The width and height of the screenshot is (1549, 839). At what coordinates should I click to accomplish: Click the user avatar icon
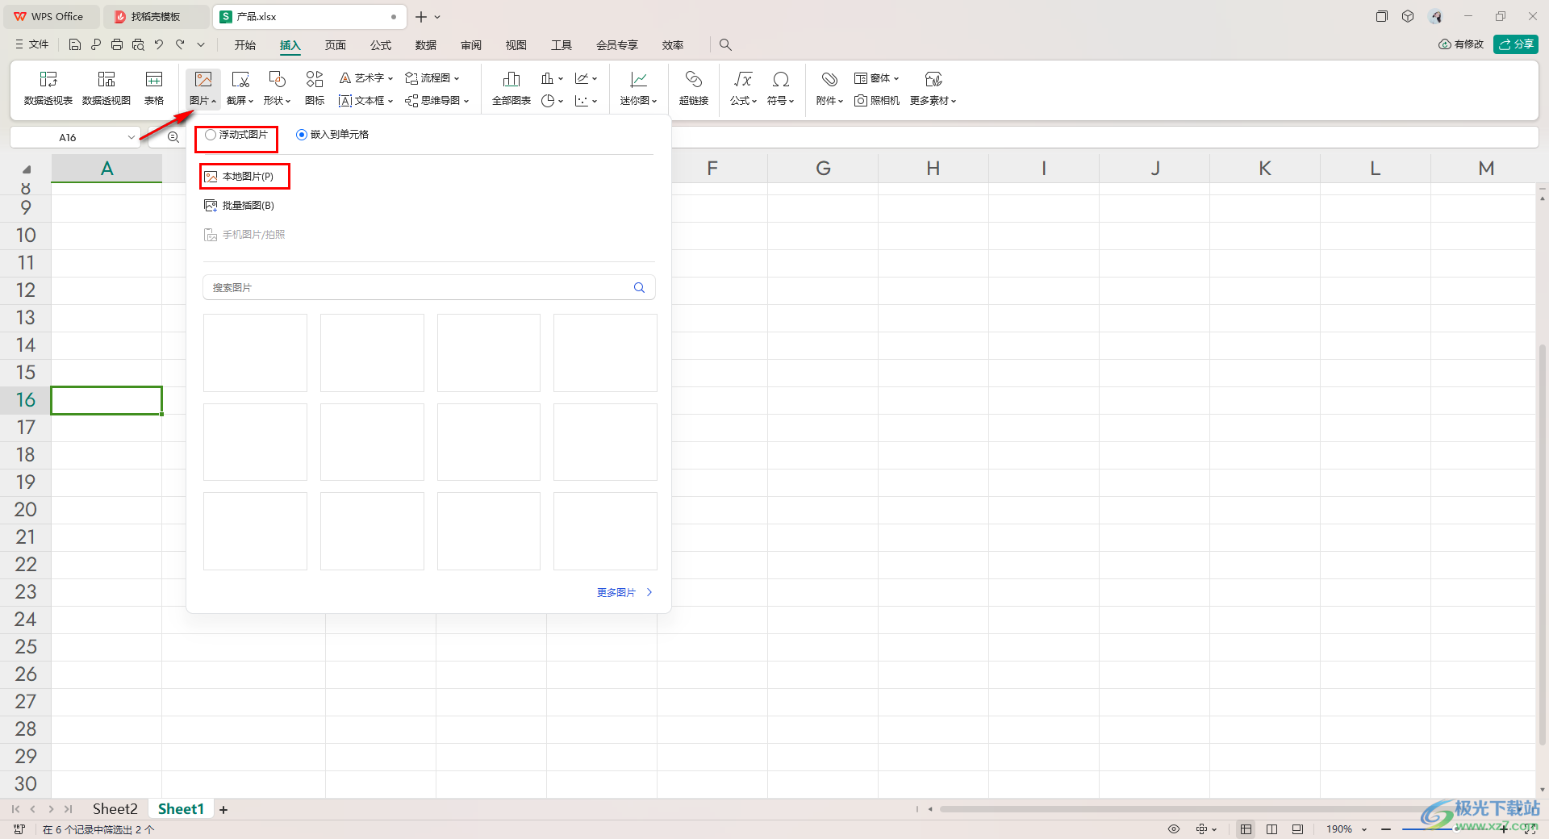tap(1435, 16)
